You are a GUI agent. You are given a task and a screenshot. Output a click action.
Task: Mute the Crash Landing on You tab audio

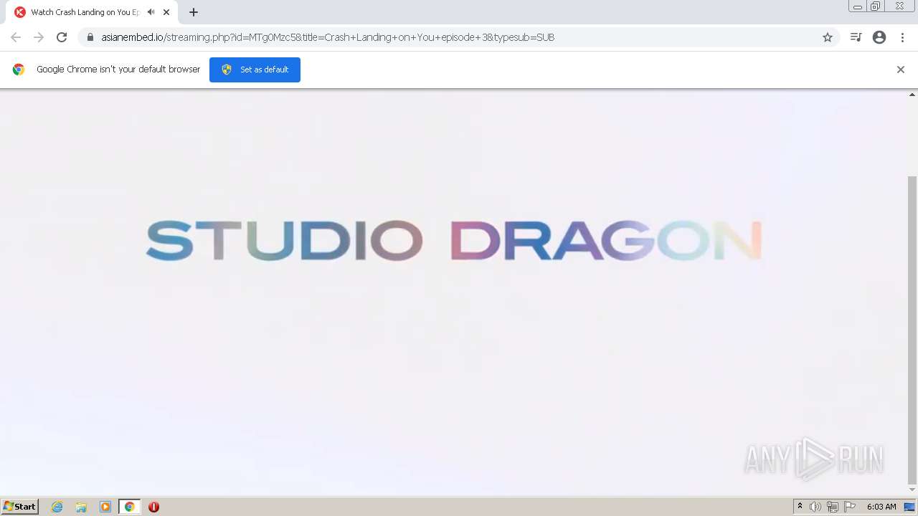tap(151, 12)
